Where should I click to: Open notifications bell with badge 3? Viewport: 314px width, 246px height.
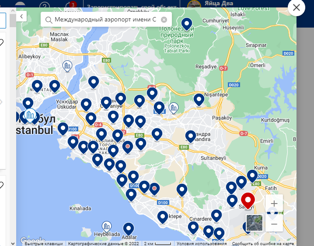click(71, 5)
